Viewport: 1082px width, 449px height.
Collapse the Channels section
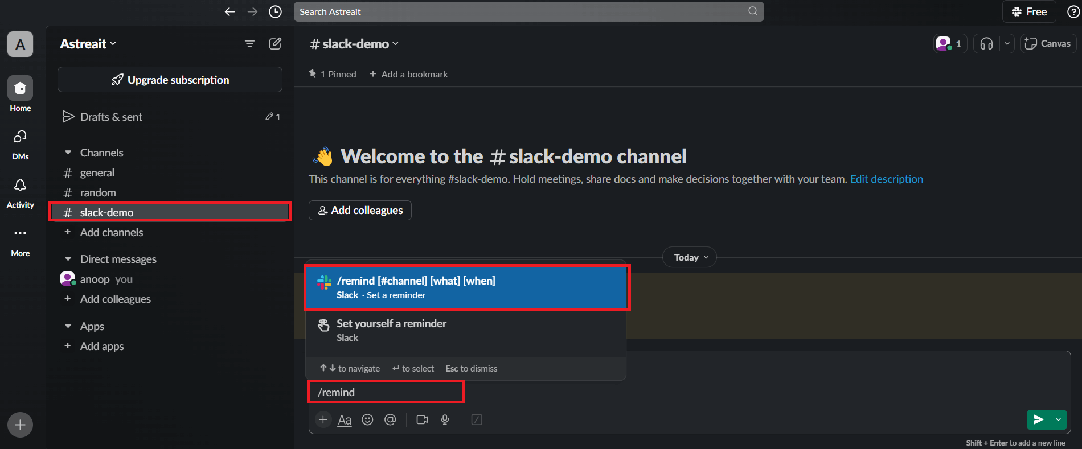68,153
